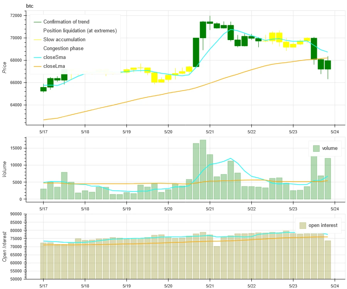Screen dimensions: 347x289
Task: Click the open interest legend swatch
Action: [303, 225]
